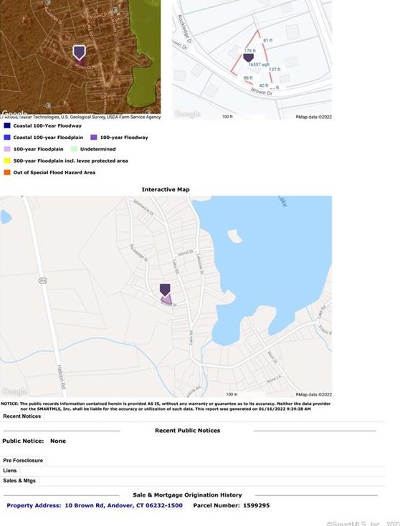Click the 16557 sqft parcel area label
Viewport: 400px width, 526px height.
(259, 64)
